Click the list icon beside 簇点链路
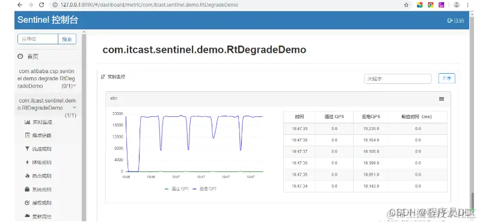Viewport: 480px width, 223px height. (x=27, y=135)
